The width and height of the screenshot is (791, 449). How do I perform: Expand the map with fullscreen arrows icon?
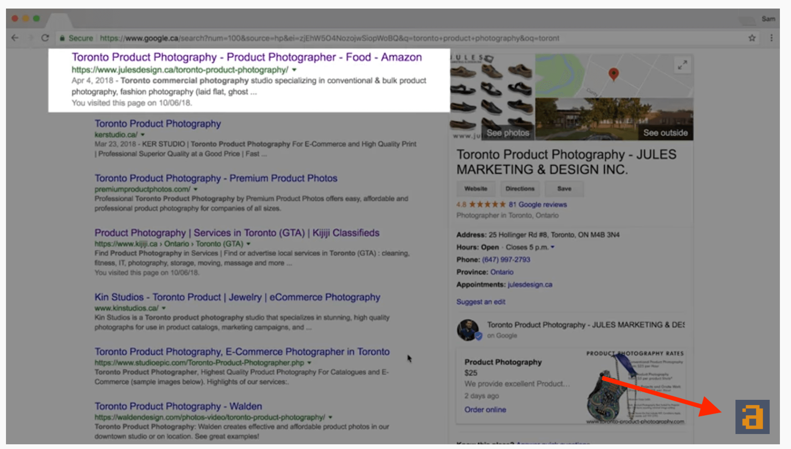tap(683, 65)
